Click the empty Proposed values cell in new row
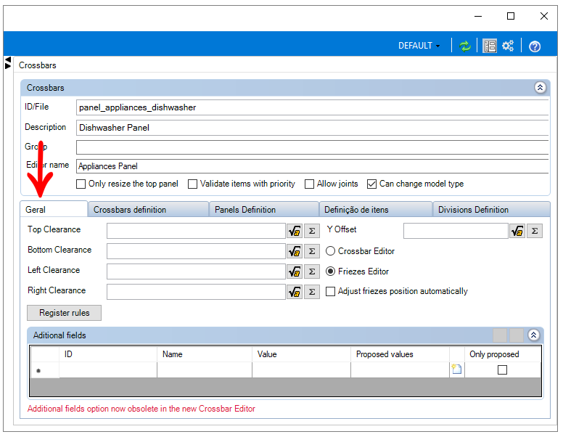 pos(400,369)
